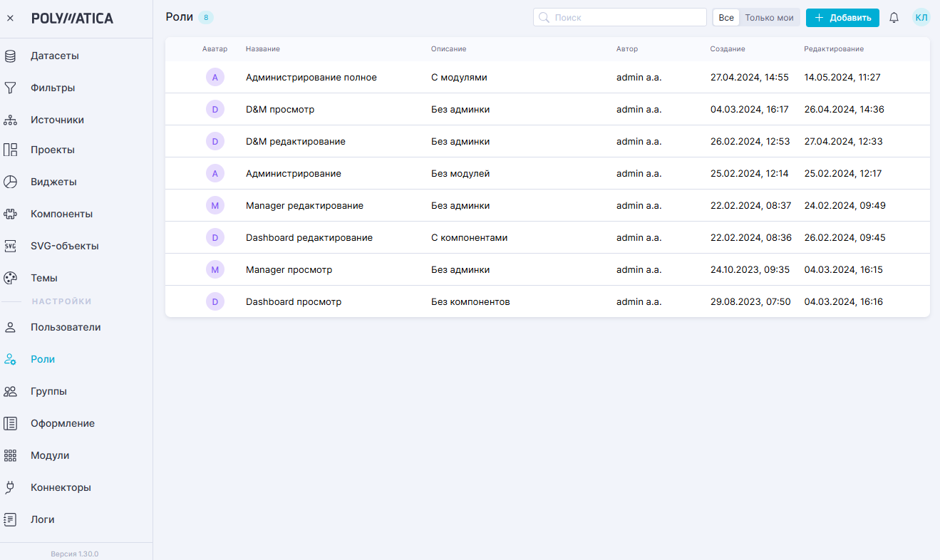Switch filter to "Только мои"
This screenshot has height=560, width=940.
point(769,18)
